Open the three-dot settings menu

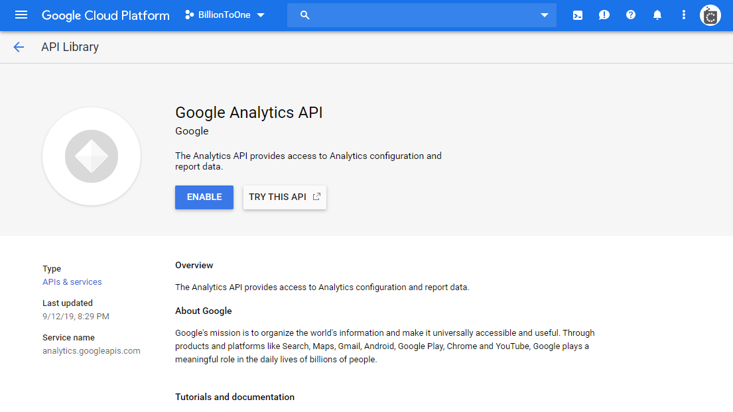tap(684, 15)
